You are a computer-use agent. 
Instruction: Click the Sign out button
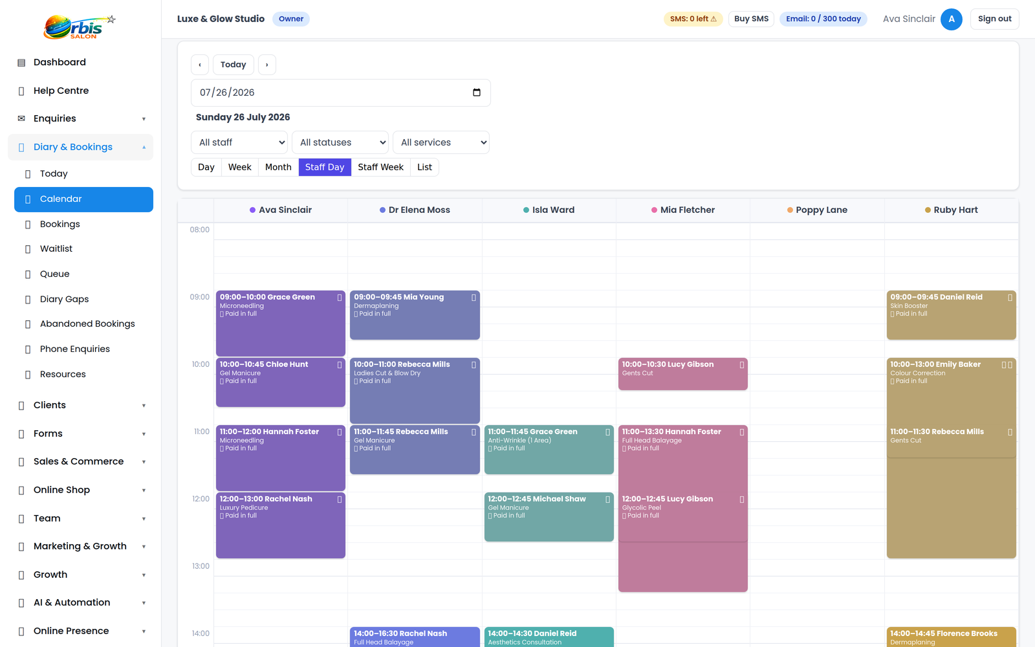[994, 19]
